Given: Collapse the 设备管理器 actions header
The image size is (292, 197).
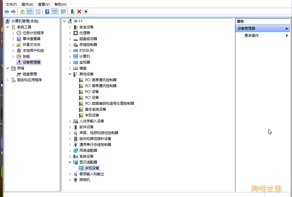Looking at the screenshot, I should (x=287, y=28).
